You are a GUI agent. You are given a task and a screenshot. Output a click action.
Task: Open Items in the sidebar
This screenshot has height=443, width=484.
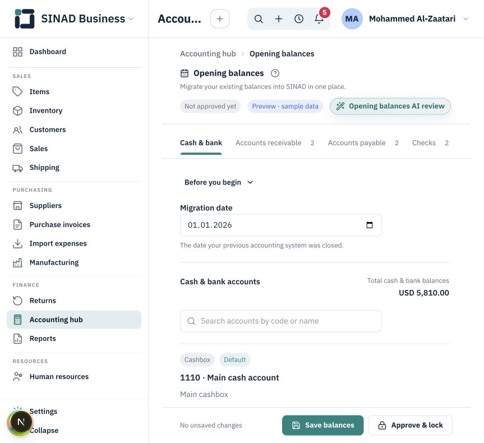[x=74, y=92]
